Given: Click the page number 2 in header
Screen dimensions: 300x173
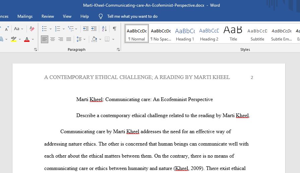Looking at the screenshot, I should [252, 78].
